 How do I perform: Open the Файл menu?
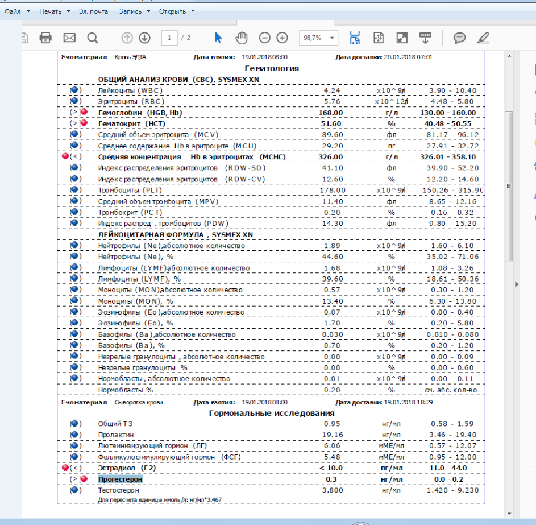tap(17, 11)
